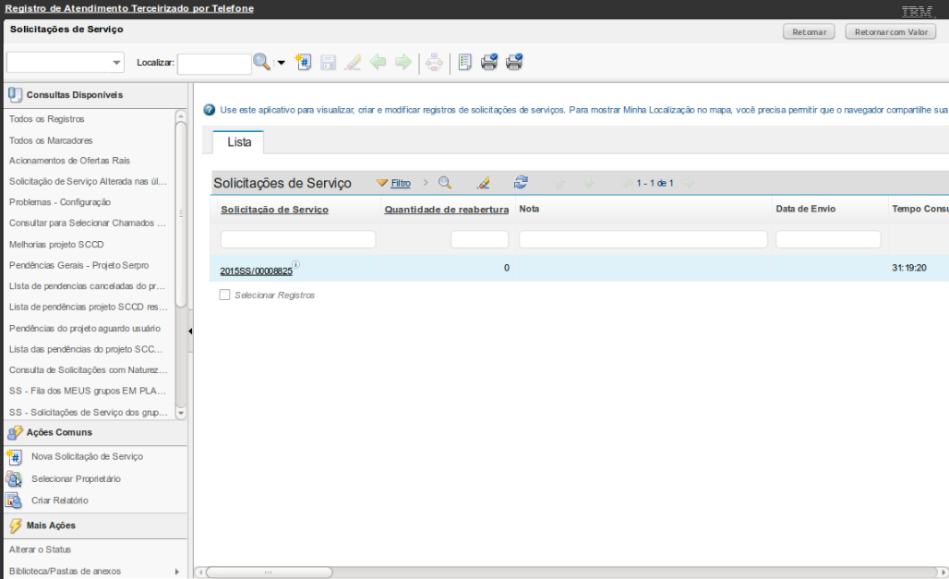Click the help icon beside the instructions text
Image resolution: width=949 pixels, height=579 pixels.
[x=210, y=110]
